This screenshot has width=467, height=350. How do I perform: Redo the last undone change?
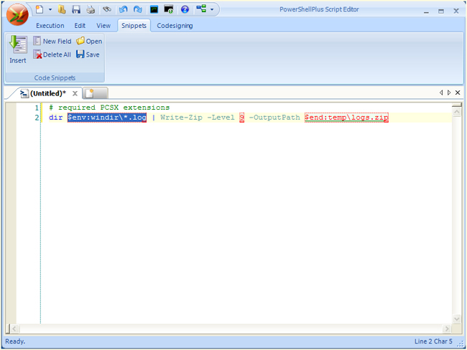138,9
